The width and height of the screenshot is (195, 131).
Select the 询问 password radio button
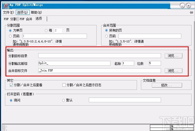[x=11, y=100]
